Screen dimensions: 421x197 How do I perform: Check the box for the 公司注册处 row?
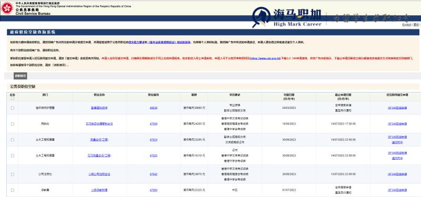tap(12, 174)
